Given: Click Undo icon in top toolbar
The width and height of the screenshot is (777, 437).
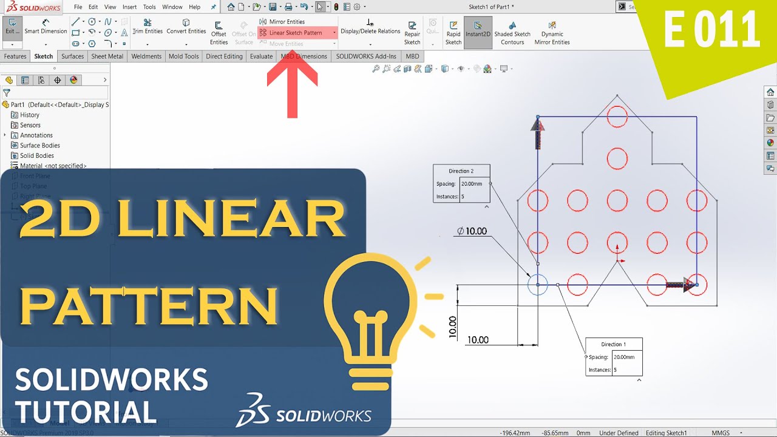Looking at the screenshot, I should (304, 7).
